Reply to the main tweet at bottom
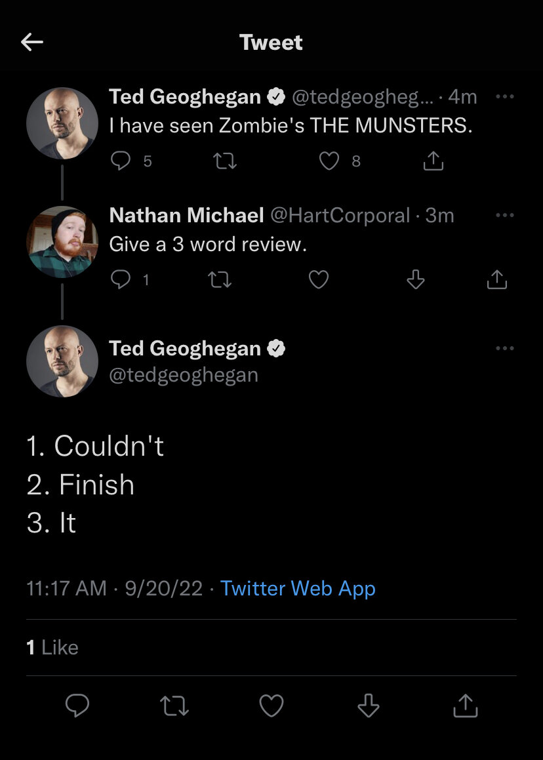543x760 pixels. [x=77, y=705]
